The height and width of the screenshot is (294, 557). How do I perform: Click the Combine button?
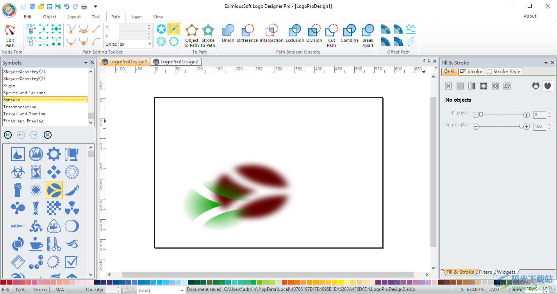(349, 34)
